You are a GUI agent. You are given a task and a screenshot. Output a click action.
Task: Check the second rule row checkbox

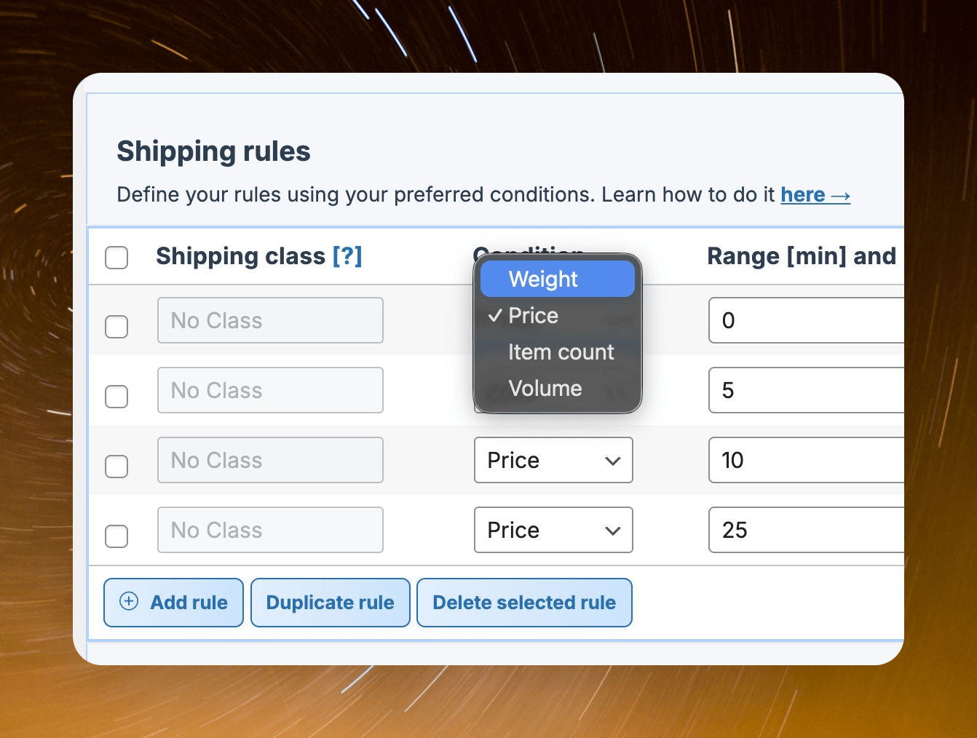(x=116, y=397)
